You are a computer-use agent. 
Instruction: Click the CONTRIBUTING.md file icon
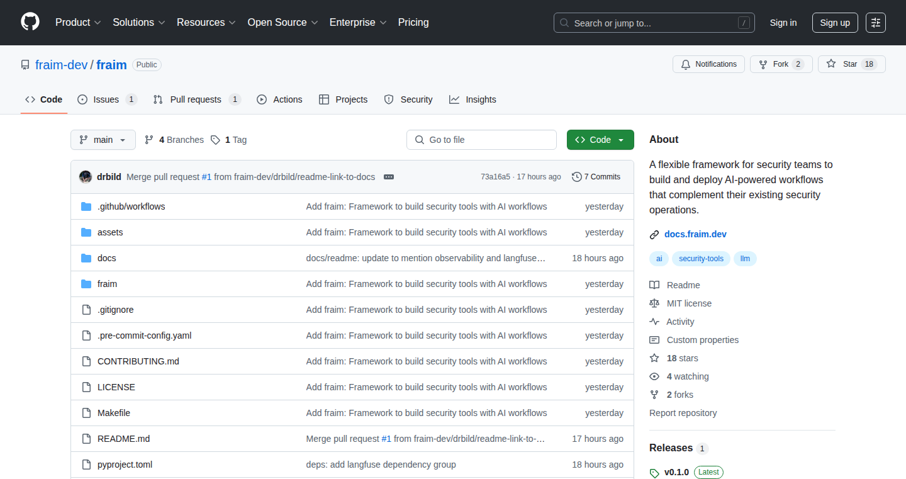pyautogui.click(x=86, y=361)
